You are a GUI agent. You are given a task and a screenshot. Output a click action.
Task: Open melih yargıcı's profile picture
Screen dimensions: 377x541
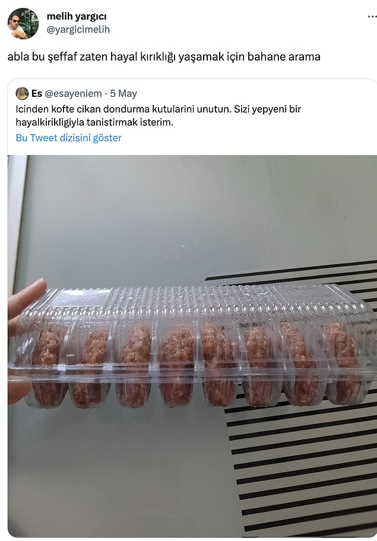point(23,24)
